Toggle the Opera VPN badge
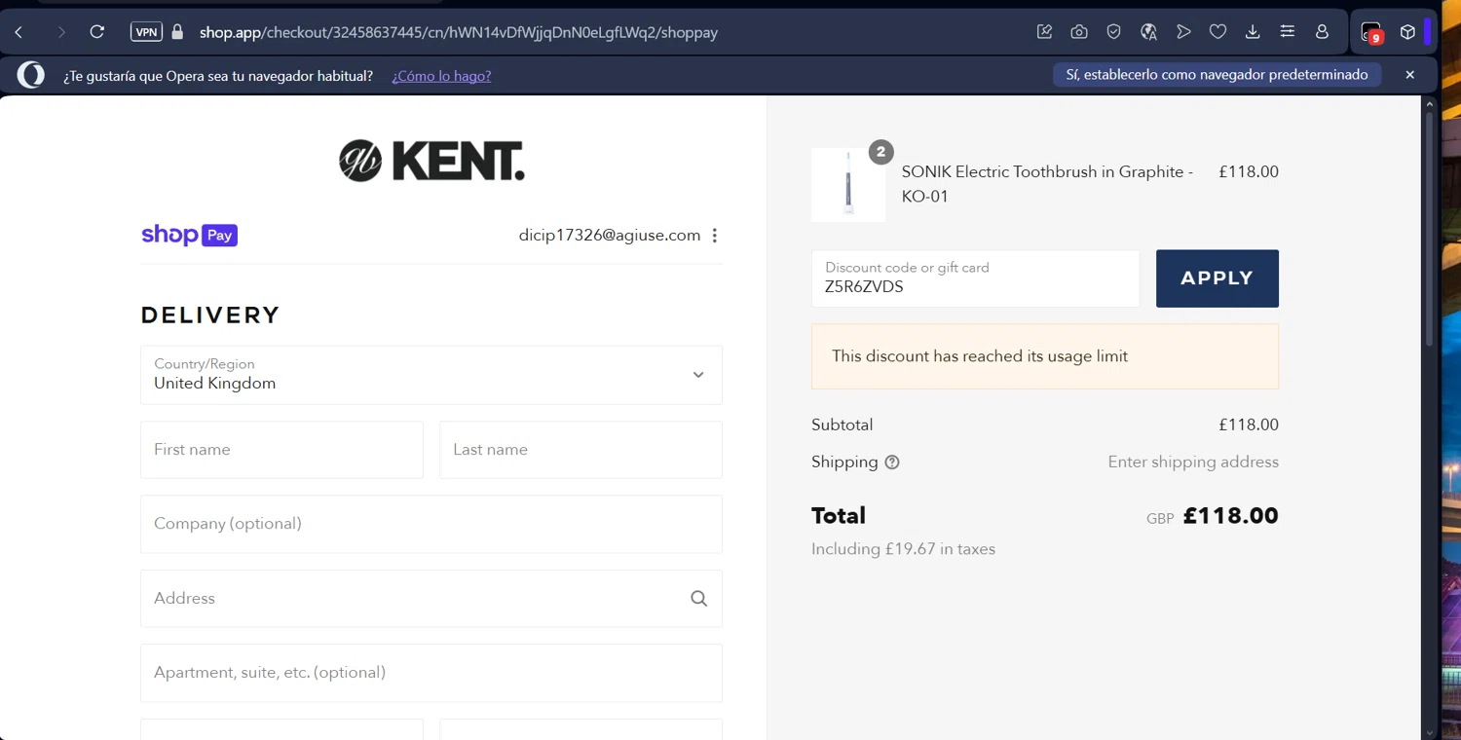The height and width of the screenshot is (740, 1461). pyautogui.click(x=146, y=32)
